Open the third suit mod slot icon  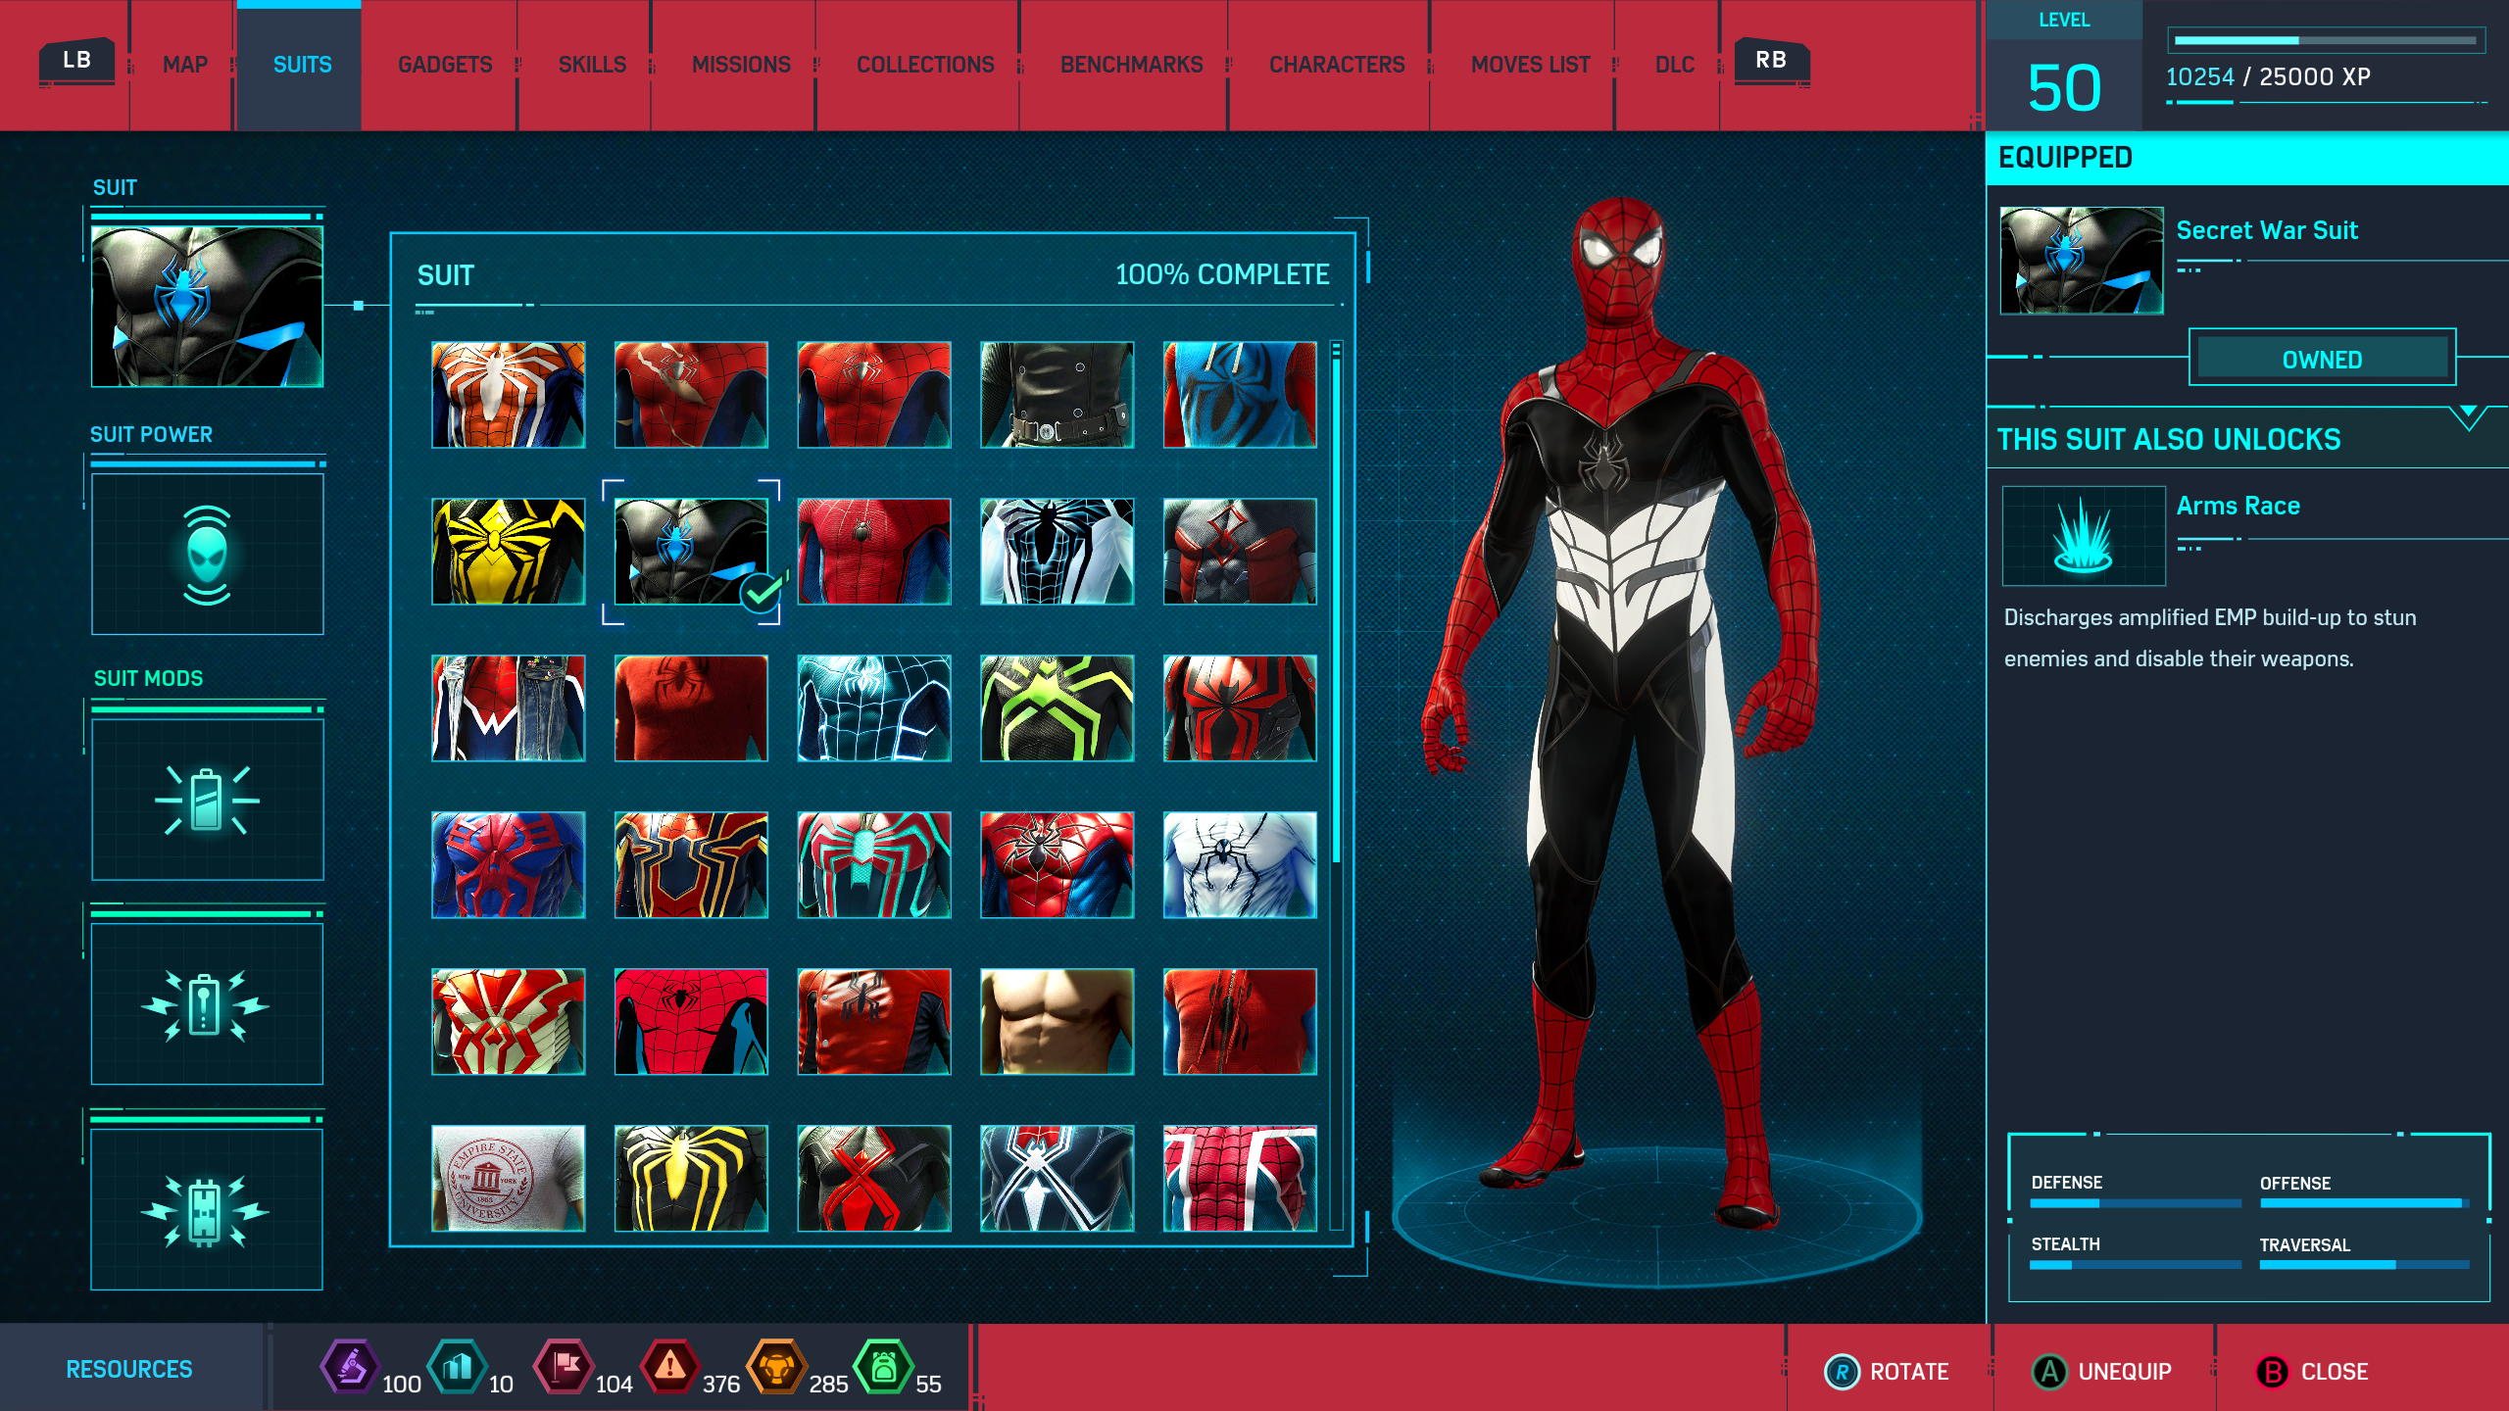tap(207, 1210)
